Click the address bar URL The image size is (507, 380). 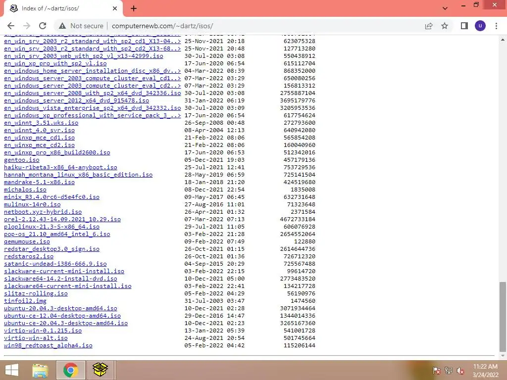(x=162, y=26)
